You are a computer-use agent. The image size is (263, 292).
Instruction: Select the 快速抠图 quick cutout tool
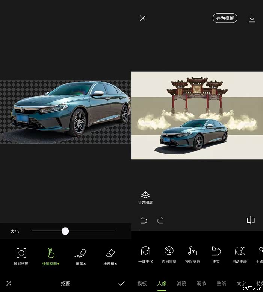click(51, 256)
